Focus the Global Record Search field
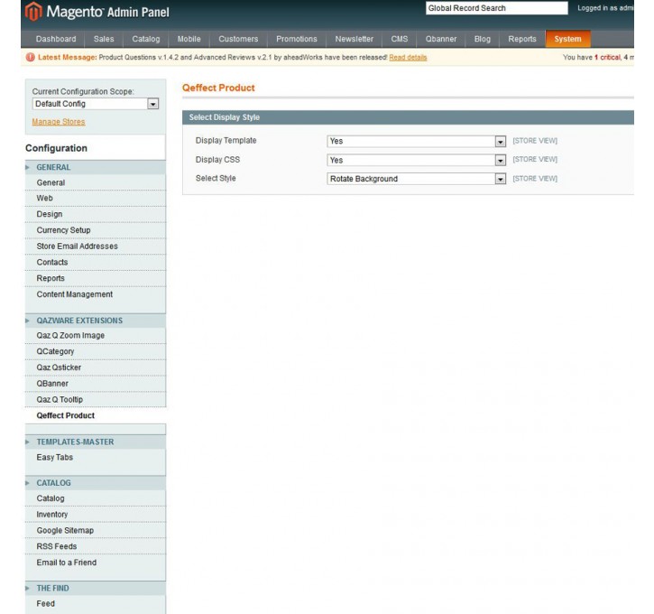654x614 pixels. [496, 8]
